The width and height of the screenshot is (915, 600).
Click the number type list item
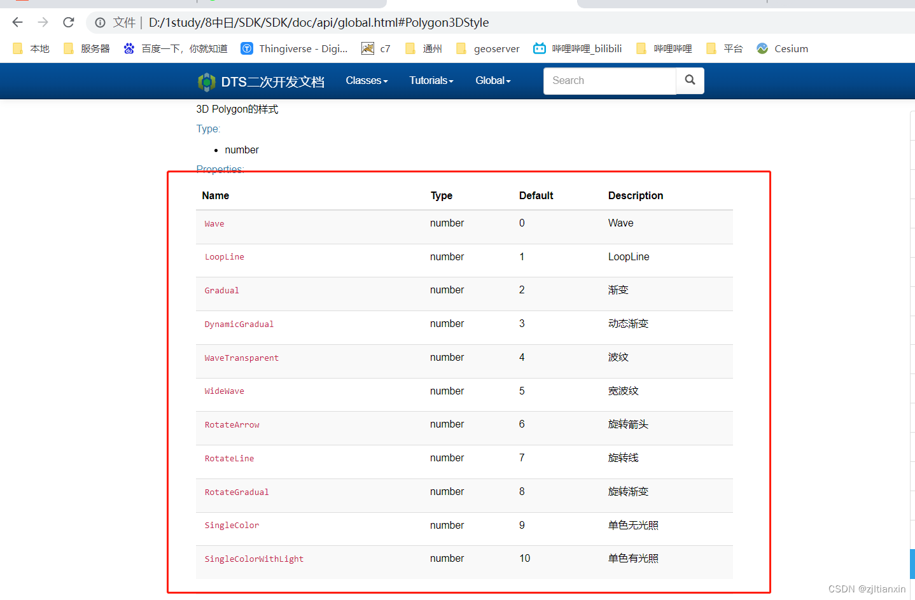242,150
